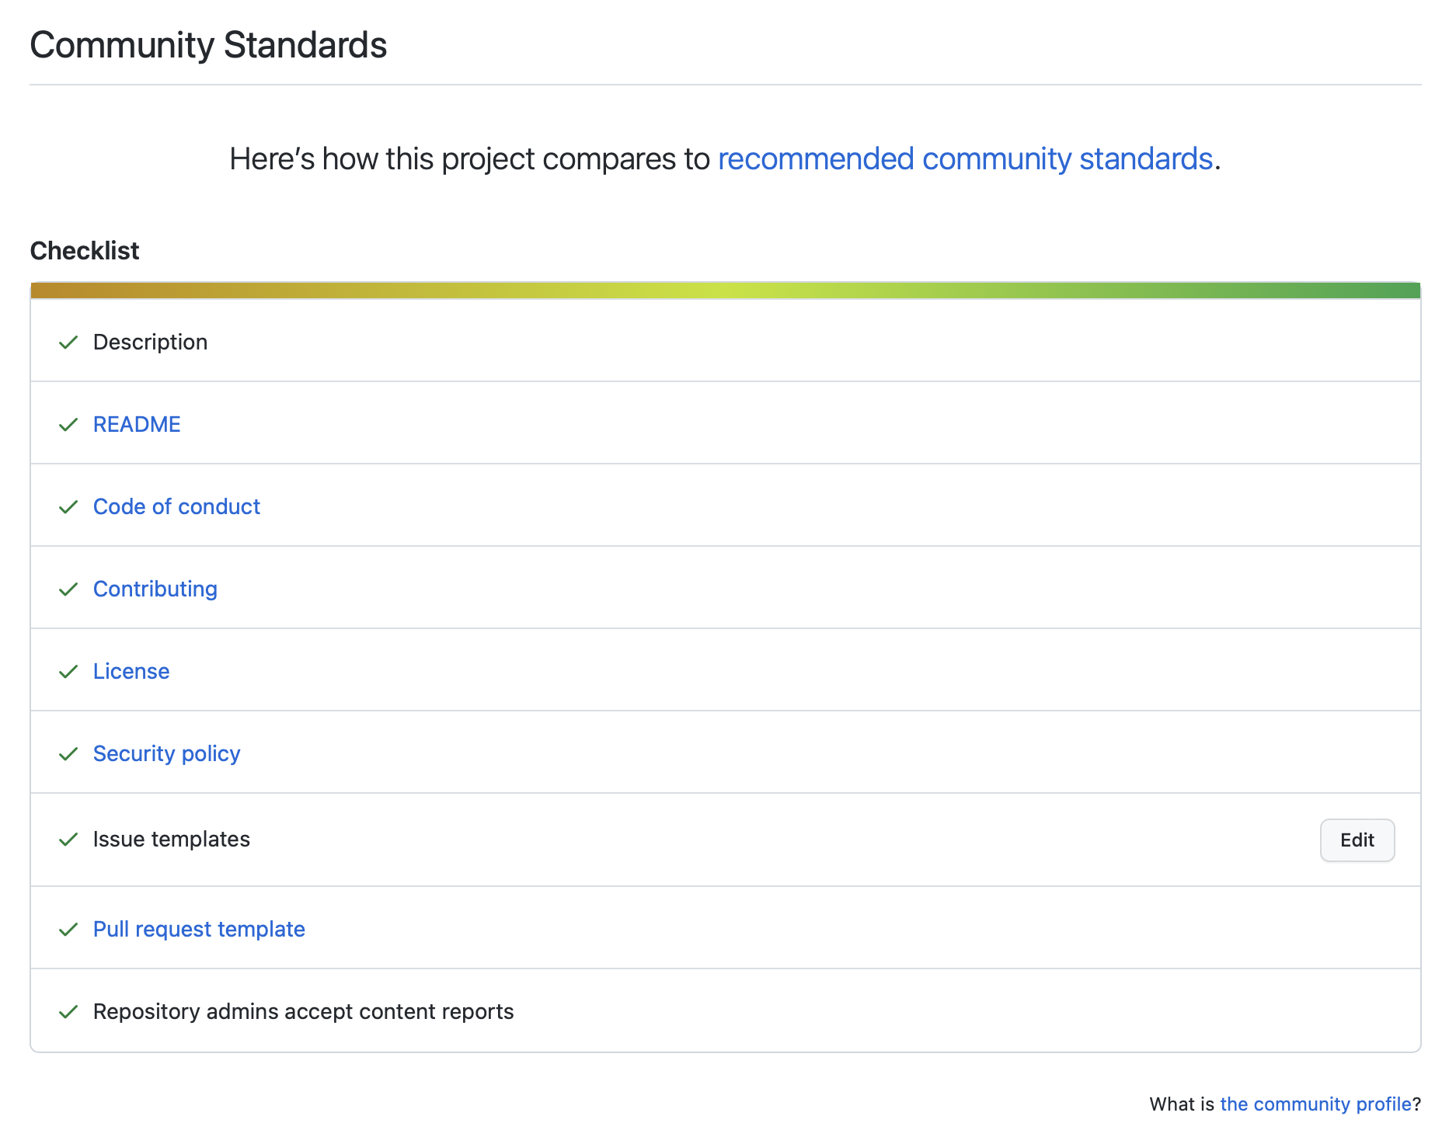Open the Security policy link
The height and width of the screenshot is (1137, 1456).
pos(166,754)
